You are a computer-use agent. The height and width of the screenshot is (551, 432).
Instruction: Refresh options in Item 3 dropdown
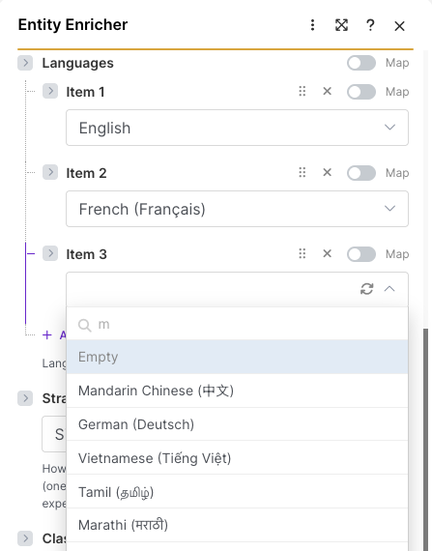[366, 289]
